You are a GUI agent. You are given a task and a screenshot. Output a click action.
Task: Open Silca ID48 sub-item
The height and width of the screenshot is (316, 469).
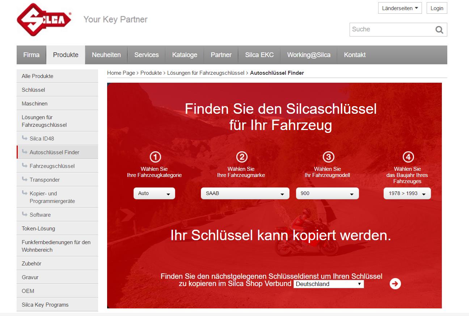[57, 138]
